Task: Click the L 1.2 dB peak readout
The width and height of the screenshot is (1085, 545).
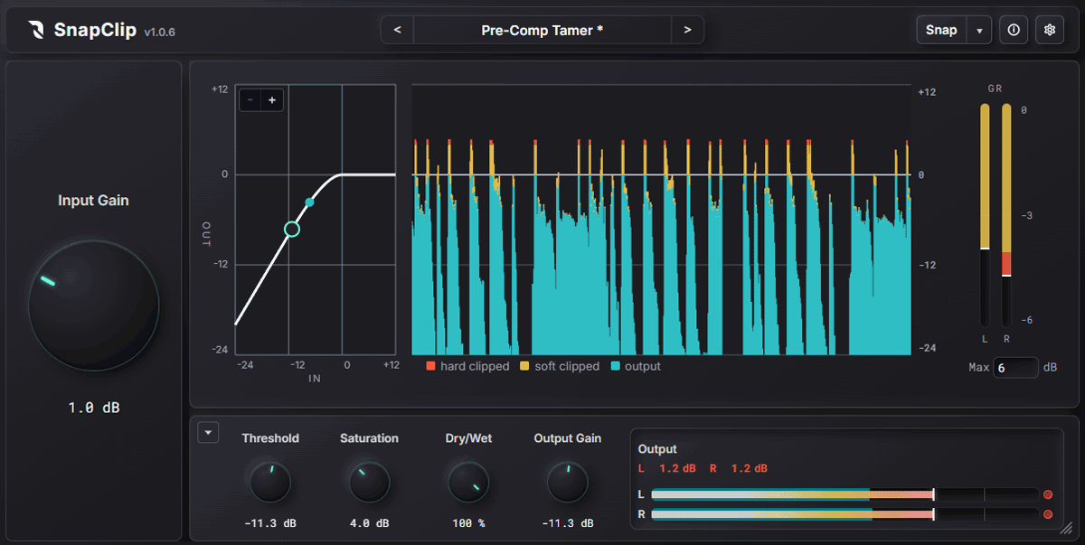Action: pos(667,468)
